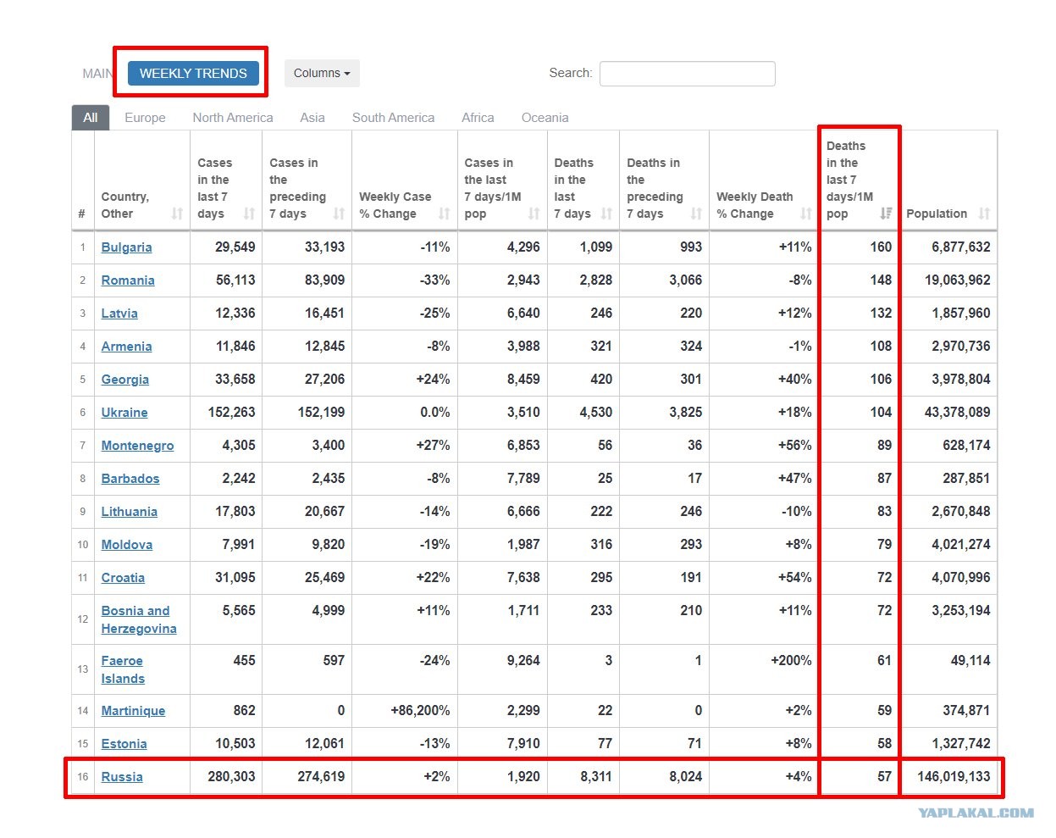Open the Bulgaria country link
The image size is (1056, 838).
[127, 247]
